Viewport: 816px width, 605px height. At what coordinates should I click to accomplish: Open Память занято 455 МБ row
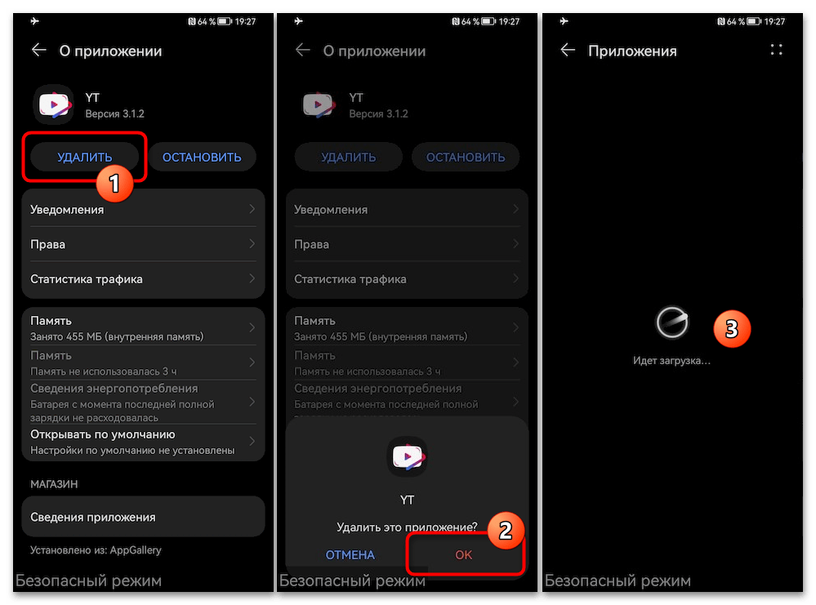[x=143, y=327]
